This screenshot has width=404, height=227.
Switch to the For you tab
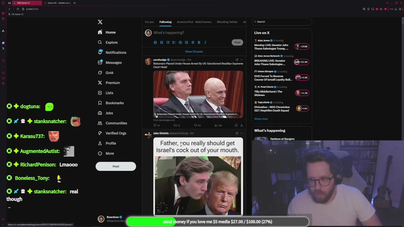pos(149,22)
